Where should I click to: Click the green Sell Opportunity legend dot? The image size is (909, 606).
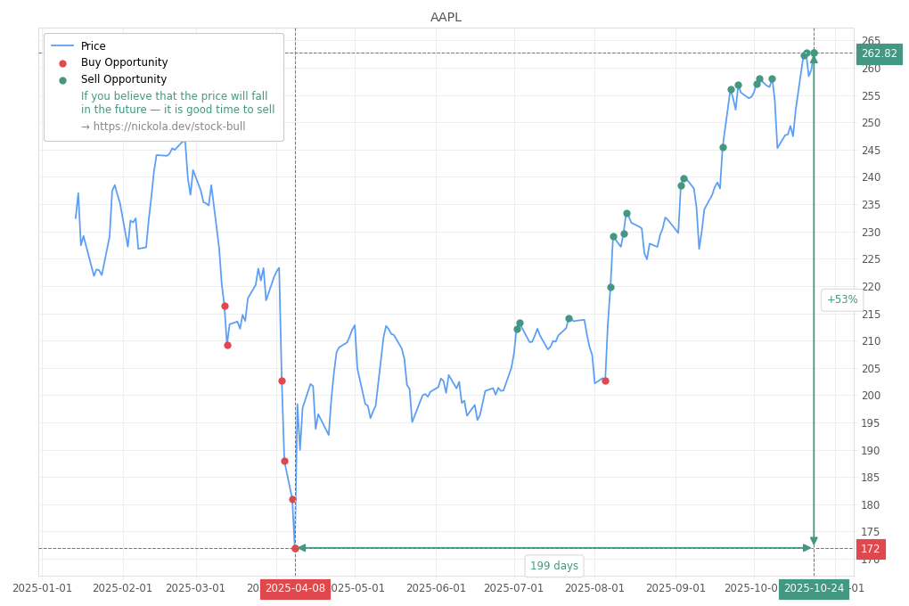tap(62, 80)
